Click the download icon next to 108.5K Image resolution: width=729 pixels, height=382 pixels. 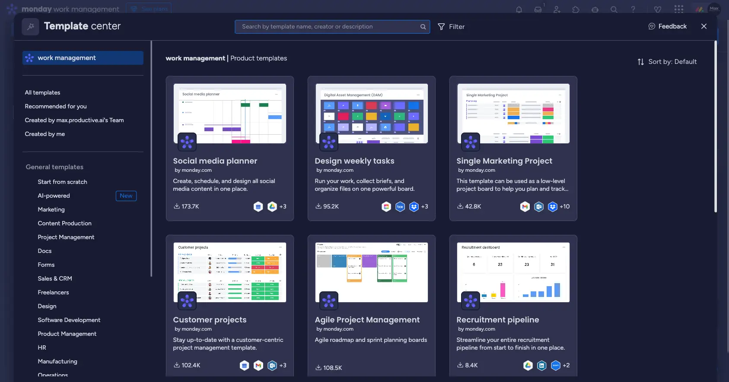point(318,368)
